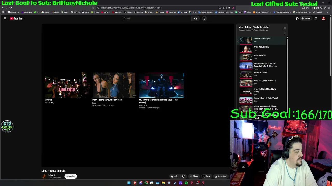Select Skinny - Nasty (Official Video)
Screen dimensions: 332x186
pyautogui.click(x=262, y=100)
